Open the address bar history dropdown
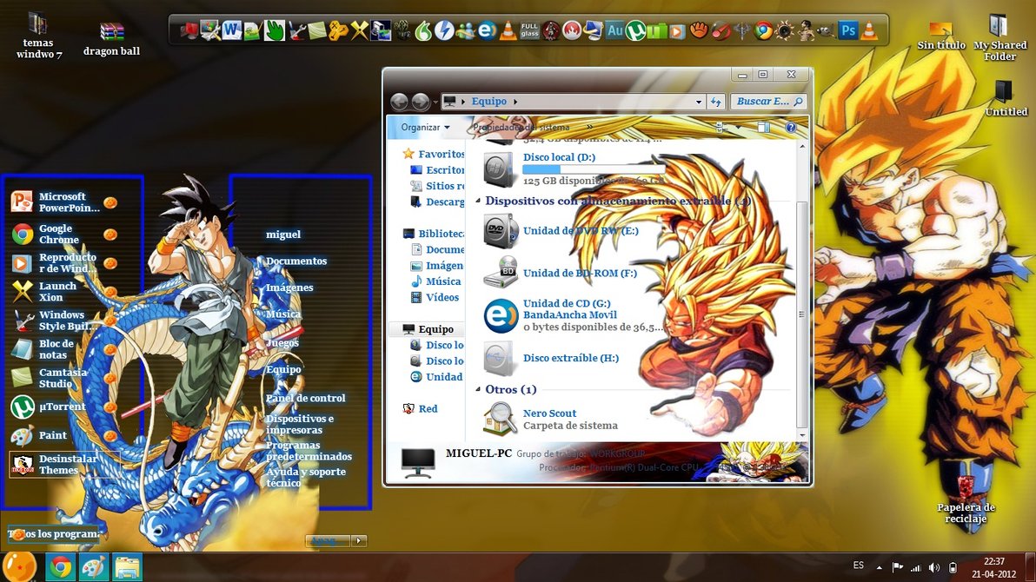1036x582 pixels. 699,102
